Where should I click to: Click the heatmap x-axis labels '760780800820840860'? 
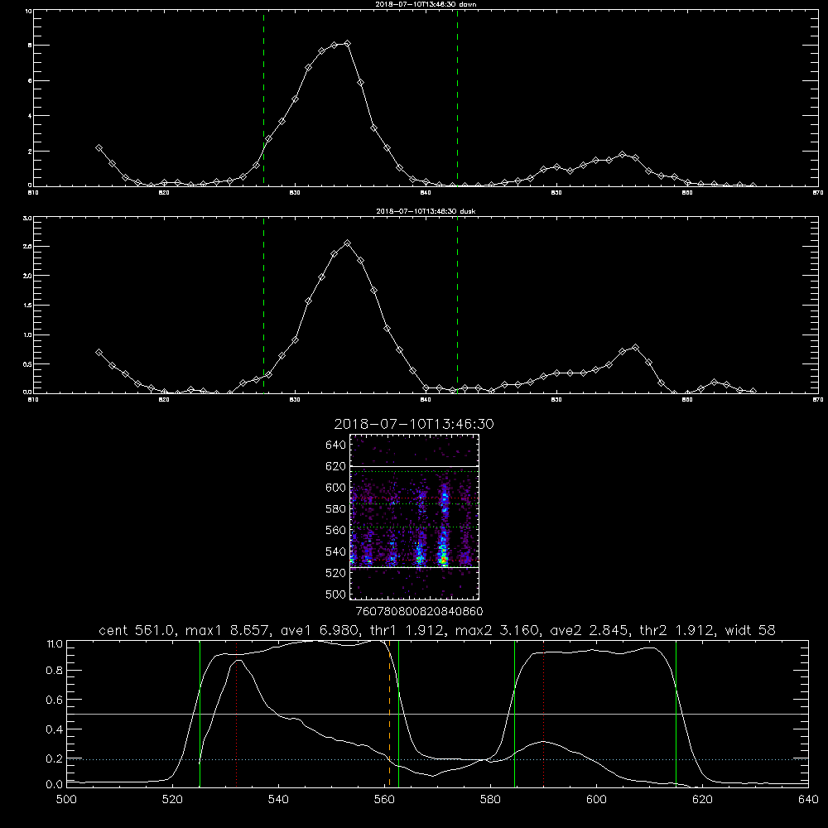[419, 612]
